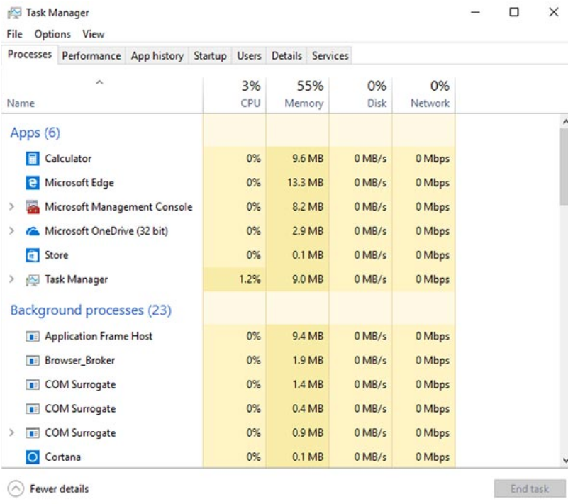This screenshot has height=504, width=568.
Task: Click the Store app icon
Action: tap(32, 255)
